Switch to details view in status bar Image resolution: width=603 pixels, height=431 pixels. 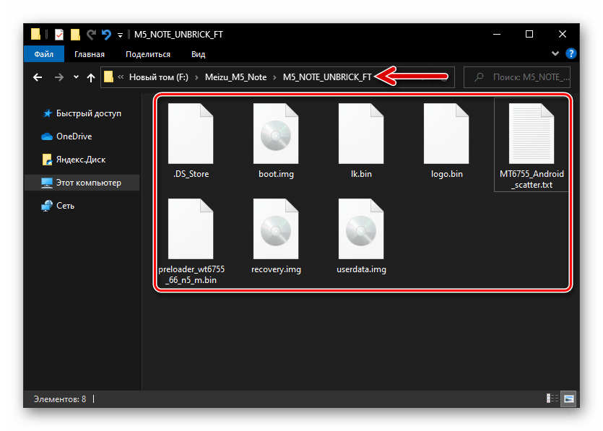[552, 399]
